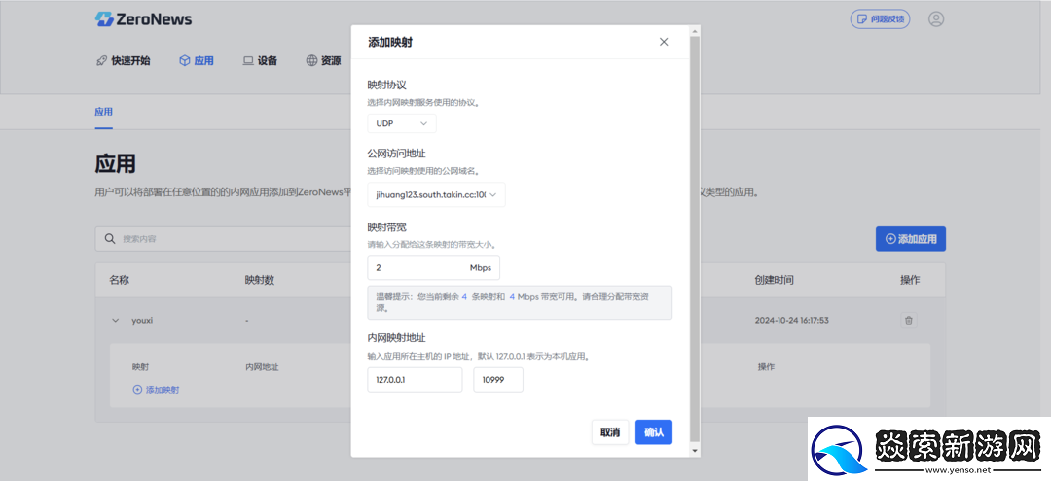Screen dimensions: 1051x481
Task: Click the 内网映射地址 section label
Action: 396,338
